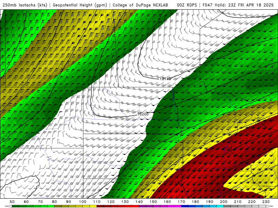Click the 10140 height contour label
The width and height of the screenshot is (278, 208).
pyautogui.click(x=165, y=79)
